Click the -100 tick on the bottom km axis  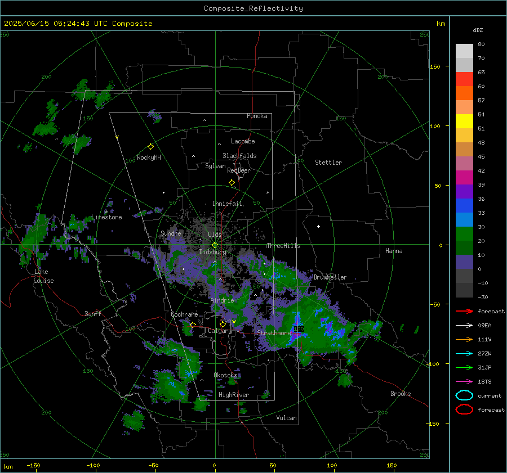[93, 466]
